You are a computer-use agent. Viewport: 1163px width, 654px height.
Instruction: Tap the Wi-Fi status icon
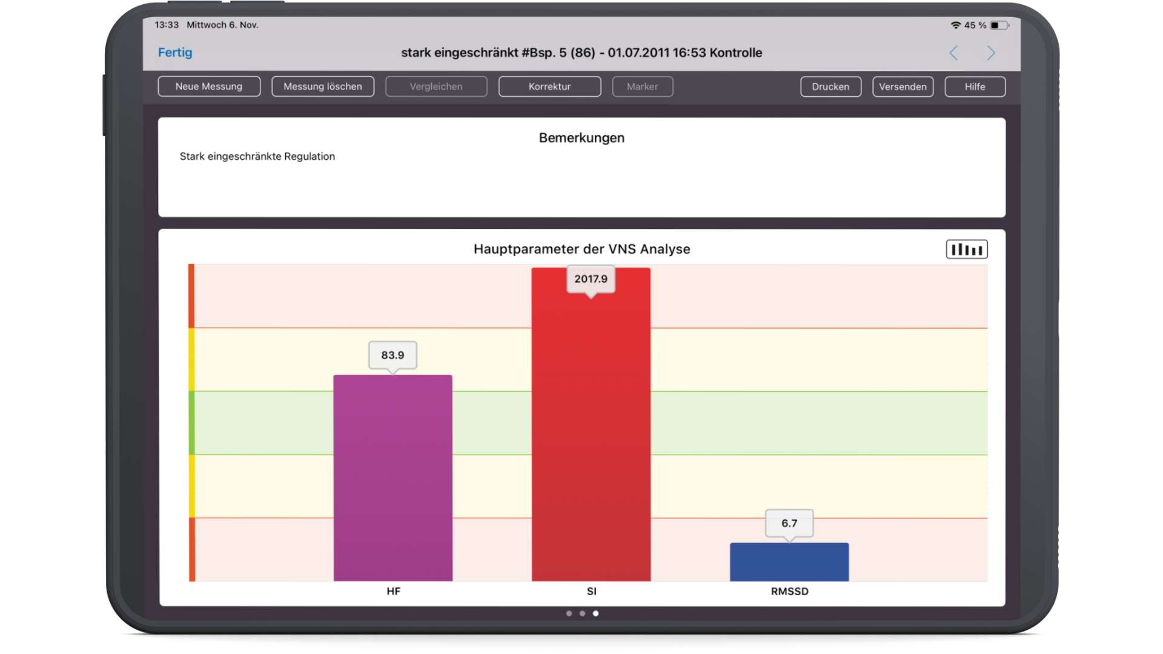pos(956,25)
